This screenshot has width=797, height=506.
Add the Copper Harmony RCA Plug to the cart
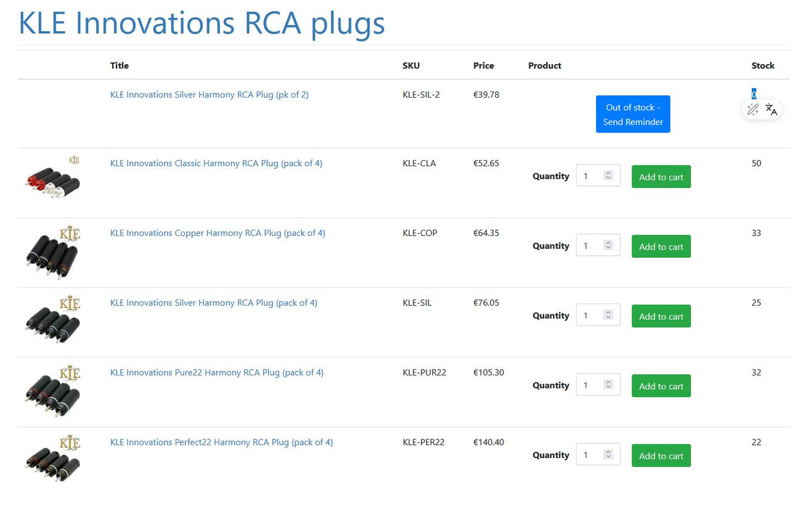661,246
